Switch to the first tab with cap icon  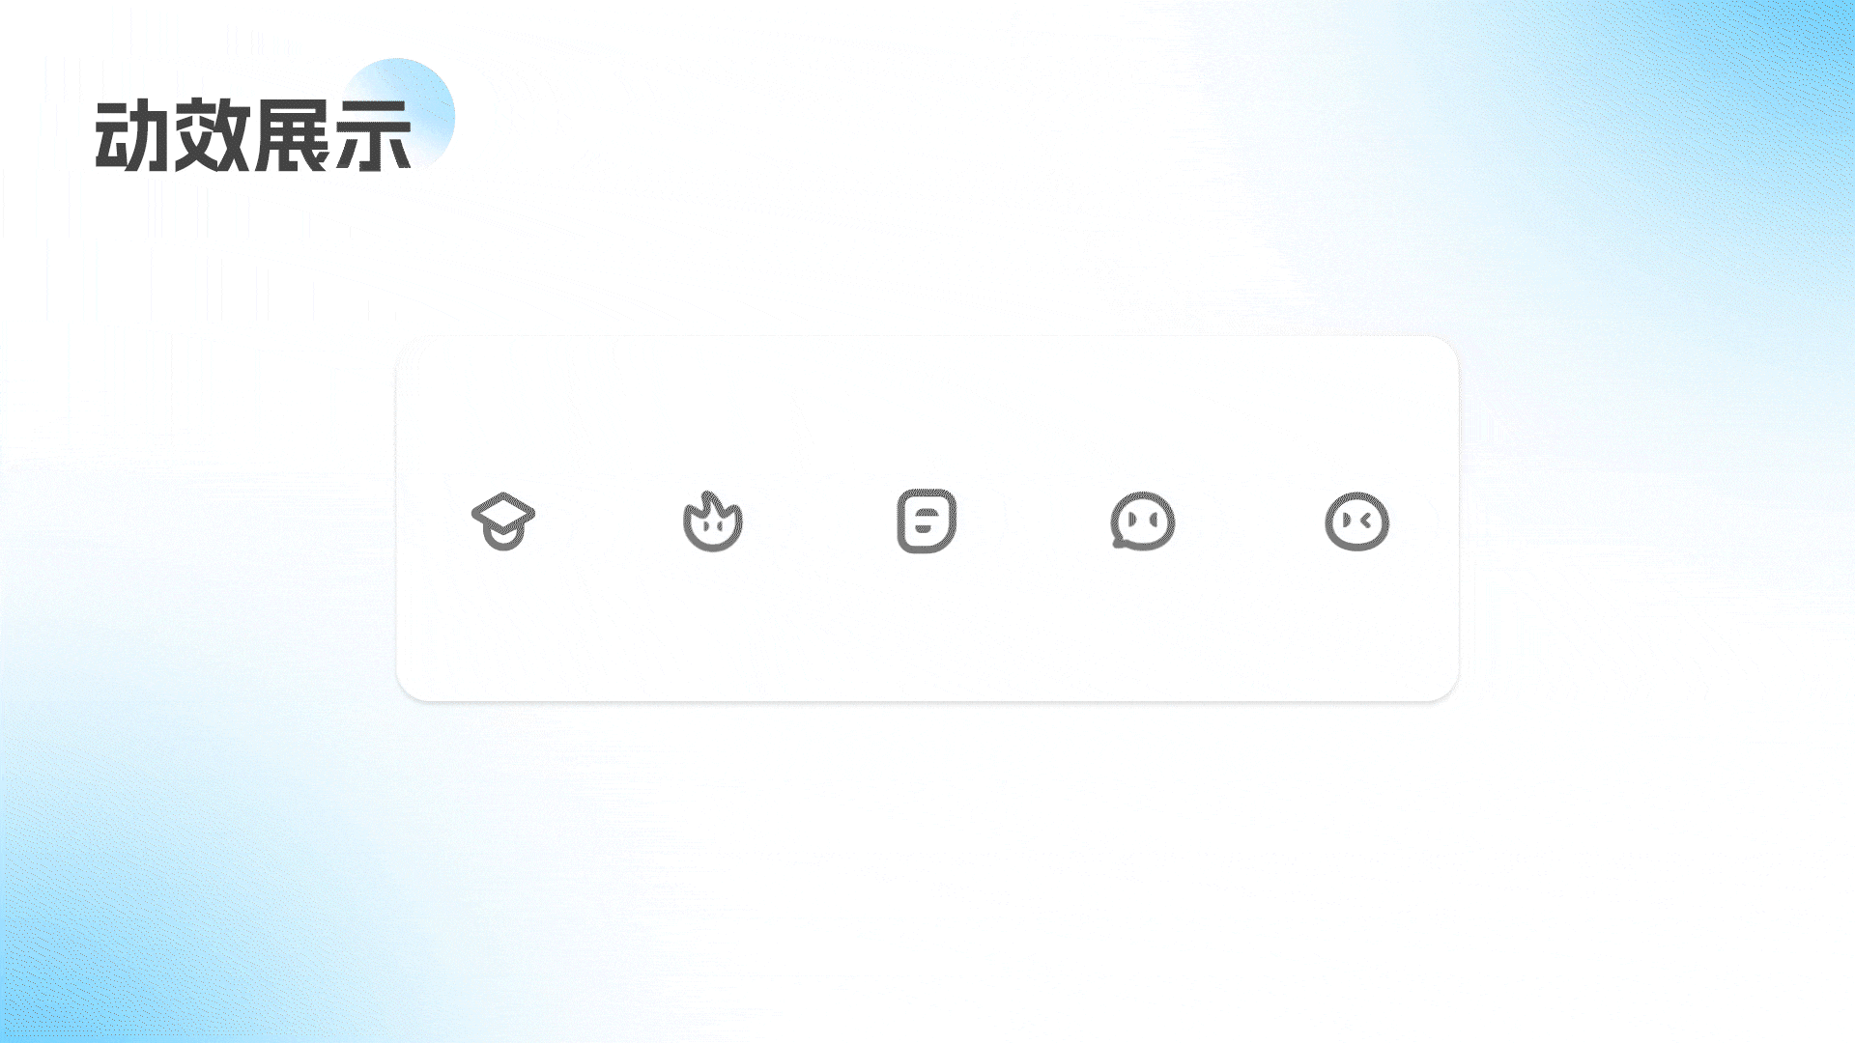(503, 521)
